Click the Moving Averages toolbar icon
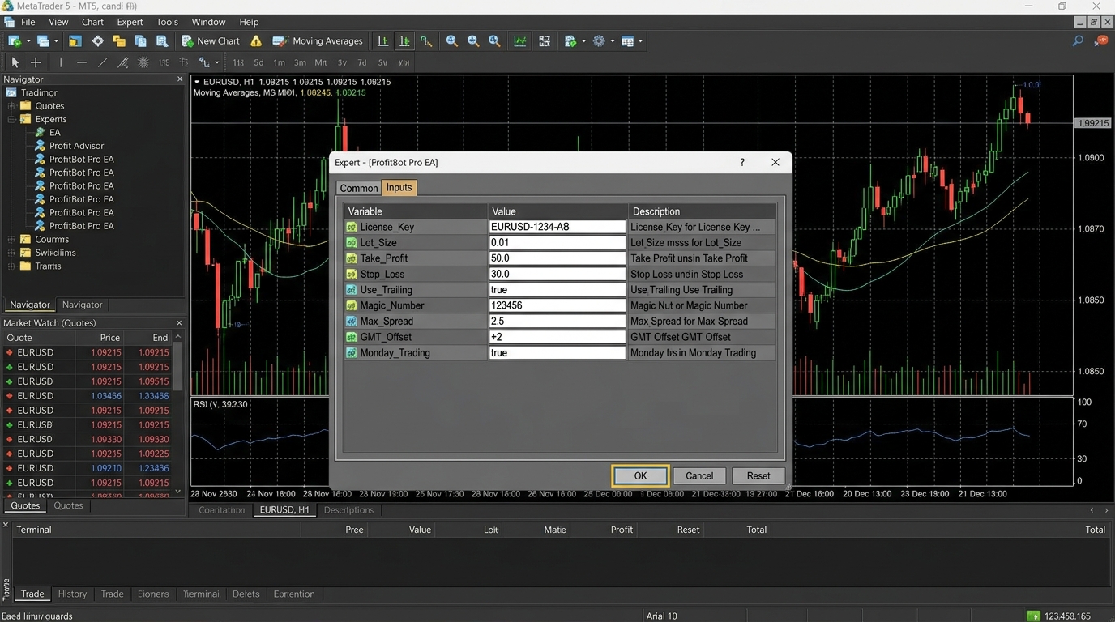 pyautogui.click(x=280, y=40)
